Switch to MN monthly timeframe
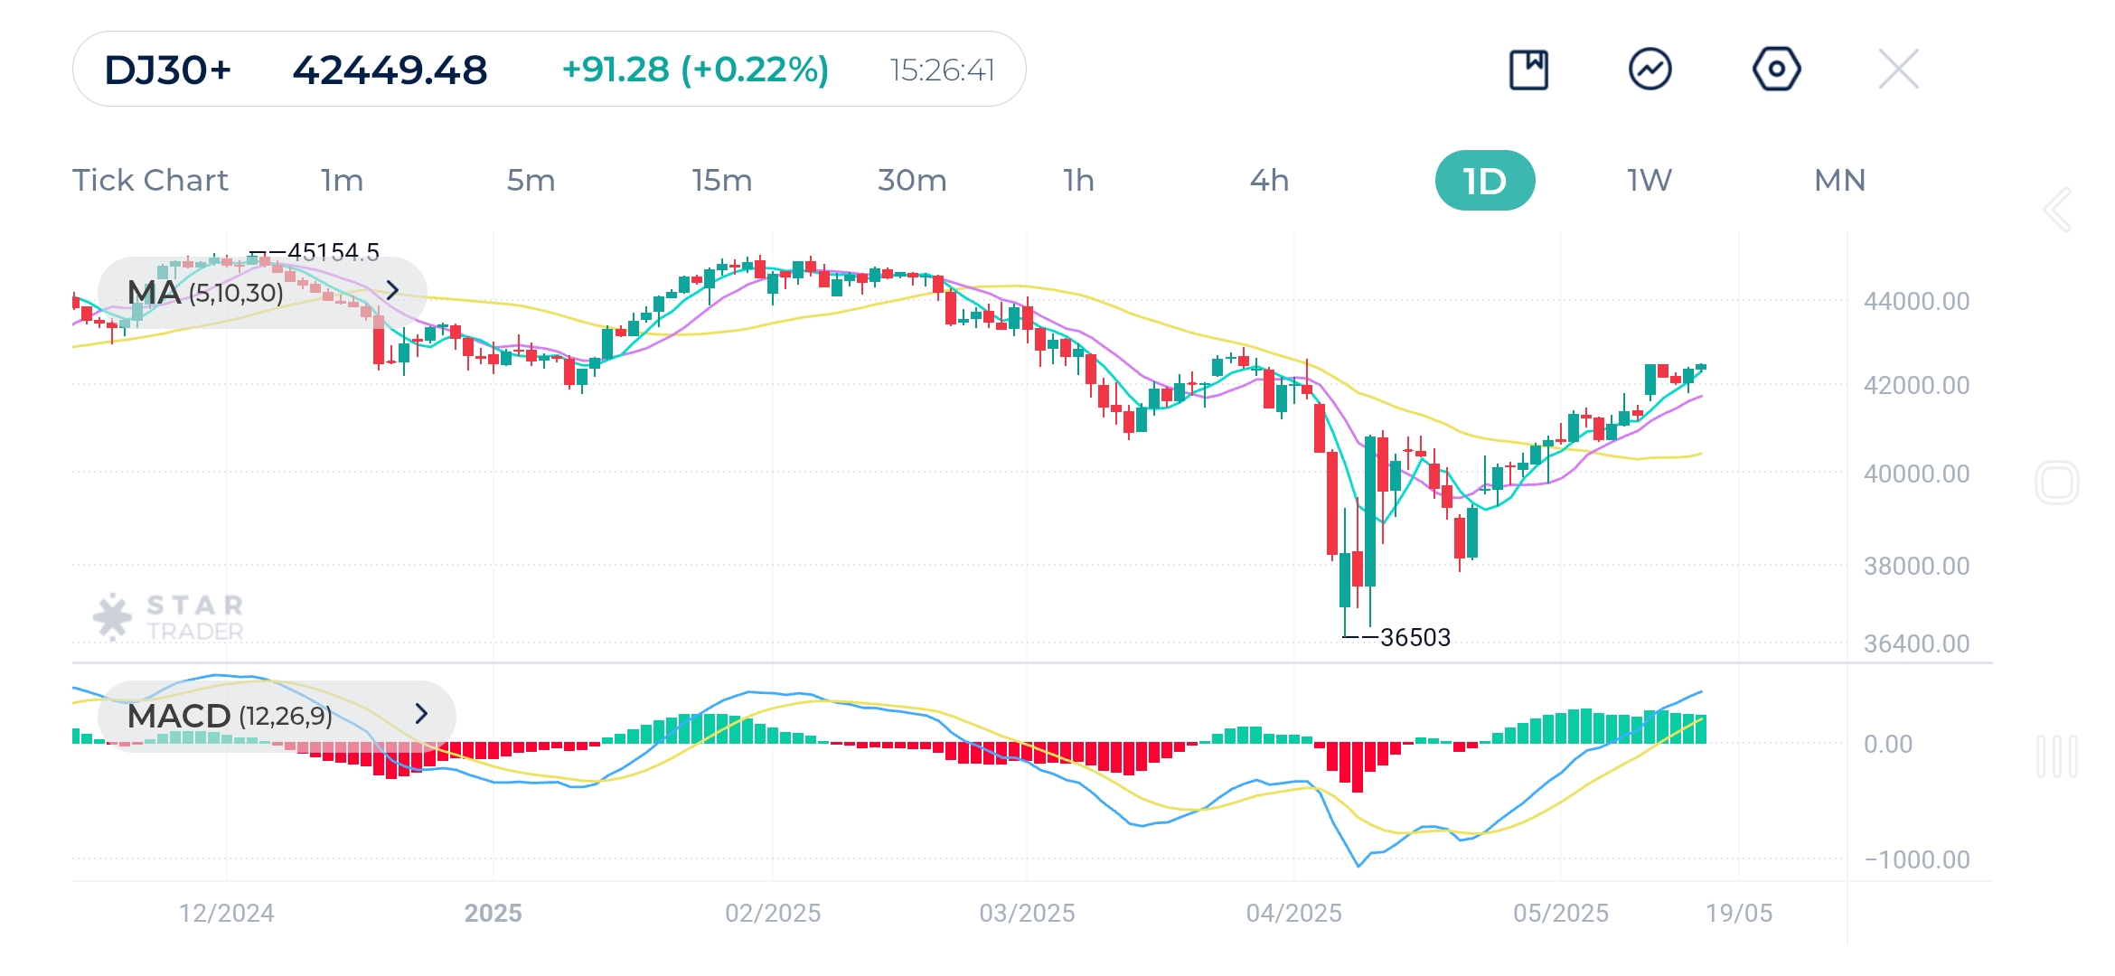Screen dimensions: 2115x976 [1839, 181]
